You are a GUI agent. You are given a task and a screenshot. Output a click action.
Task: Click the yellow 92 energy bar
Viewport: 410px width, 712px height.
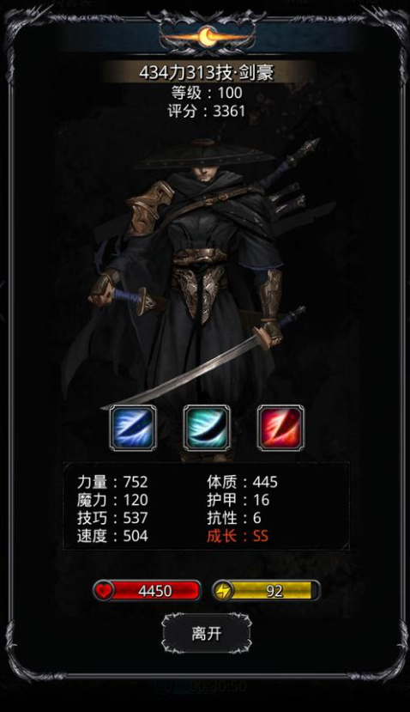tap(266, 591)
